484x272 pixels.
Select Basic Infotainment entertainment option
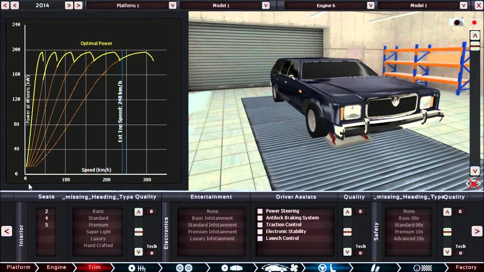click(213, 218)
